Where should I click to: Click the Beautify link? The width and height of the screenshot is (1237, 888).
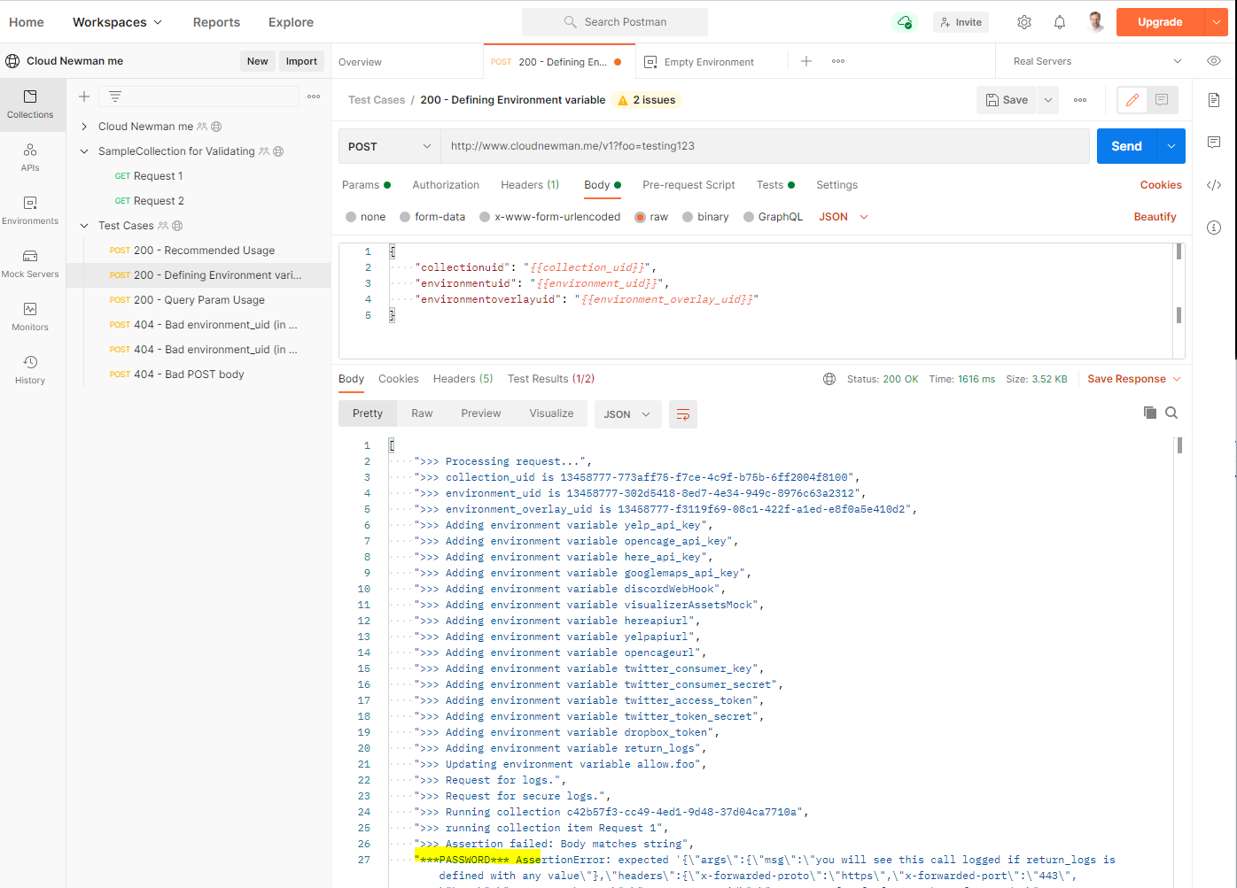pyautogui.click(x=1155, y=217)
